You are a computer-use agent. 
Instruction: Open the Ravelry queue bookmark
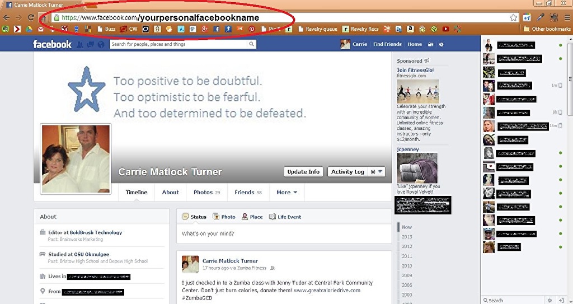tap(317, 29)
